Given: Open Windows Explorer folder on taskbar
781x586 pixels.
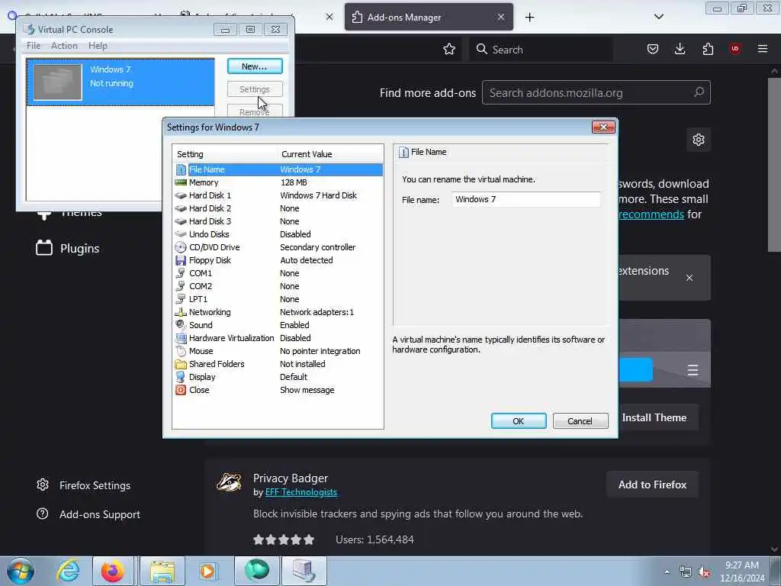Looking at the screenshot, I should click(x=162, y=571).
